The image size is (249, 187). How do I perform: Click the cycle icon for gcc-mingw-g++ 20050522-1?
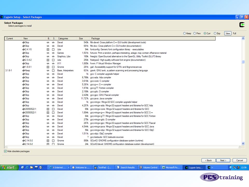tap(24, 112)
